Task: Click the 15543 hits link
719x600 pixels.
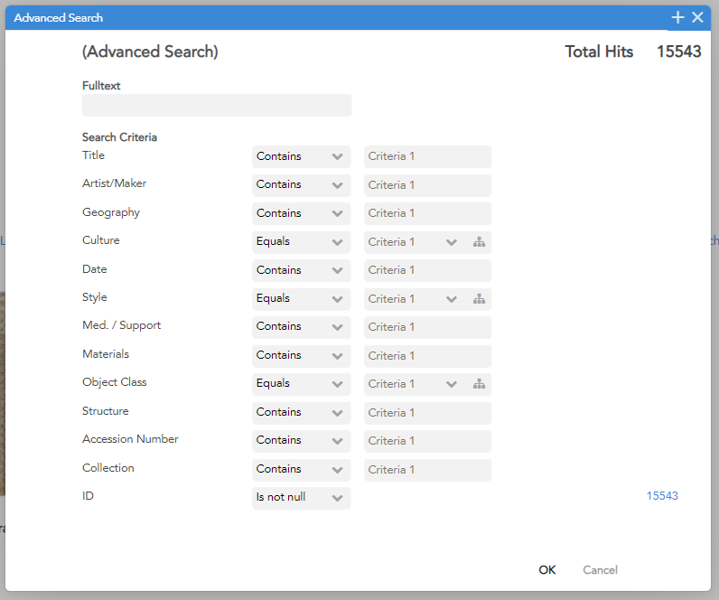Action: click(662, 496)
